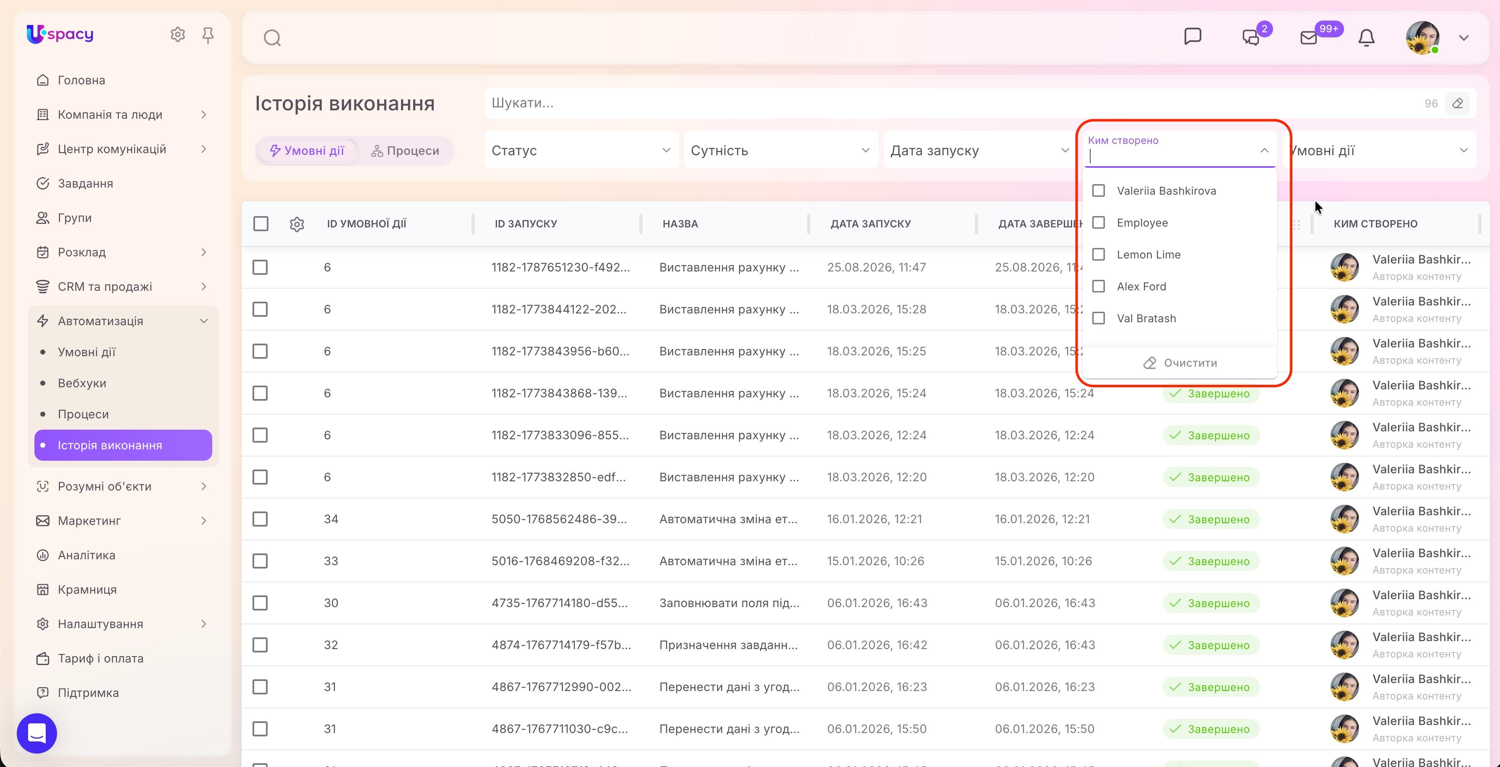The width and height of the screenshot is (1500, 767).
Task: Click the global search magnifier icon
Action: 272,39
